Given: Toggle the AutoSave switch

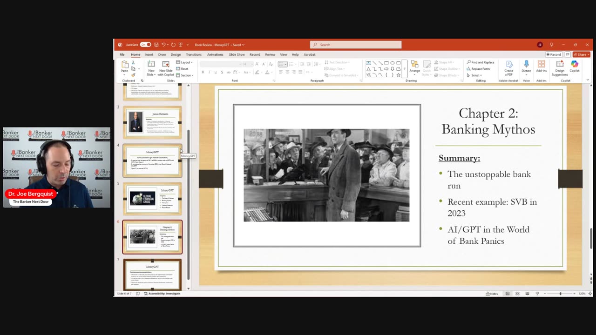Looking at the screenshot, I should pos(146,45).
